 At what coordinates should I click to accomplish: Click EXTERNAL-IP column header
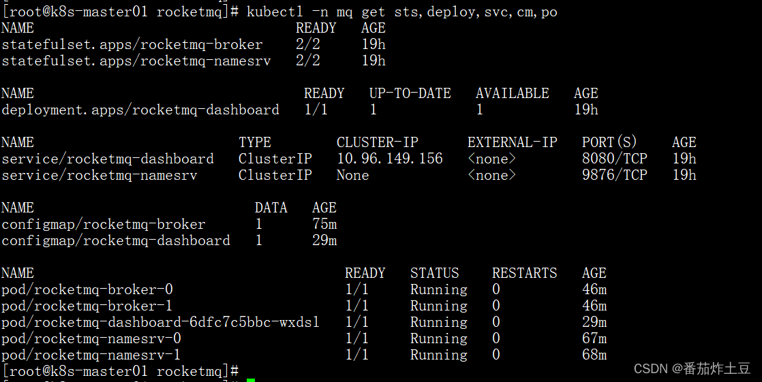513,142
